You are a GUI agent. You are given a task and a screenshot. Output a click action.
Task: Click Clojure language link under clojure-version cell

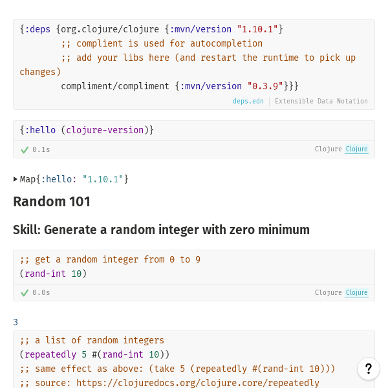click(356, 149)
